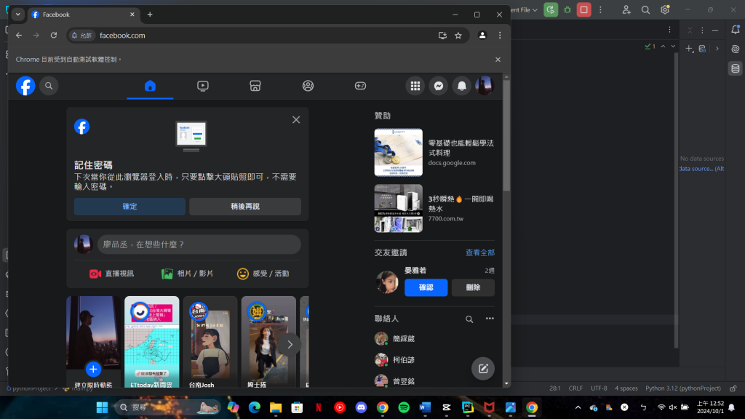
Task: Open the Marketplace tab
Action: click(255, 86)
